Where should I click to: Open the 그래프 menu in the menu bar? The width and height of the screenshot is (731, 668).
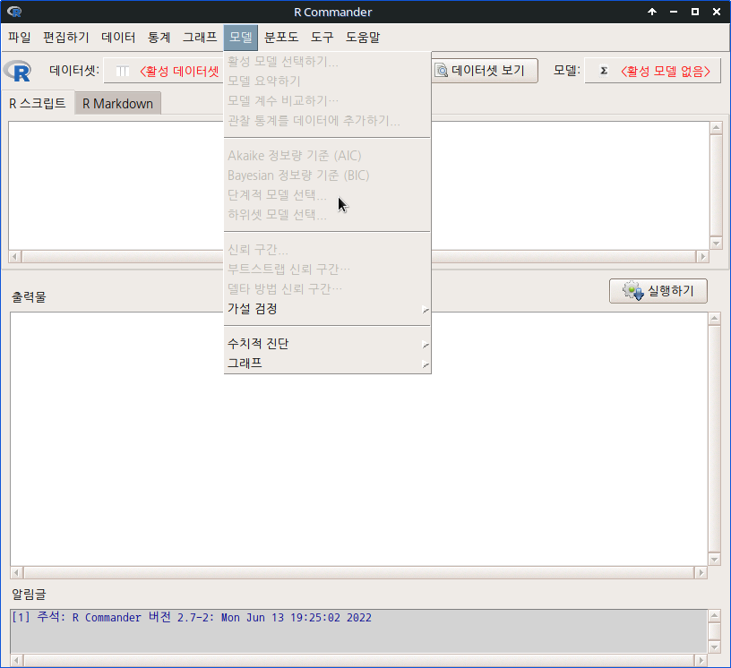tap(200, 38)
